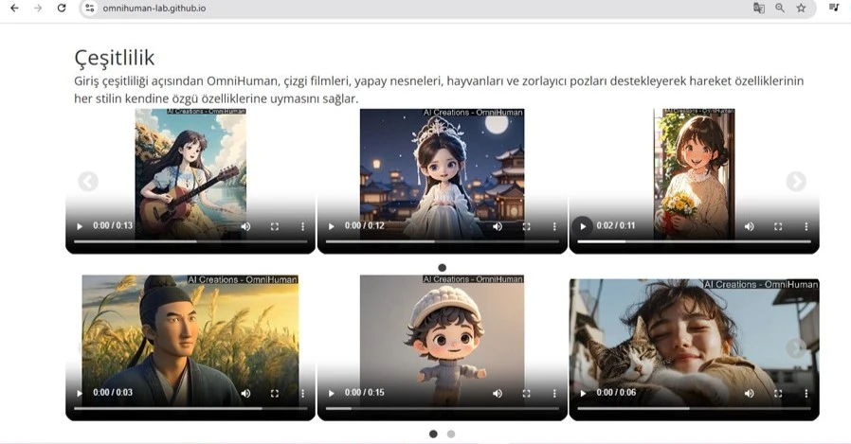Click the previous arrow of top carousel
Screen dimensions: 851x444
click(88, 182)
